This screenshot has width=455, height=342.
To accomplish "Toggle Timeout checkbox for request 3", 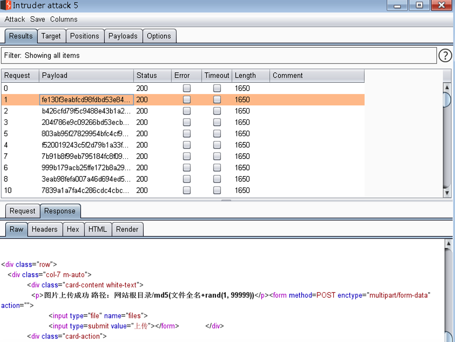I will pos(217,122).
